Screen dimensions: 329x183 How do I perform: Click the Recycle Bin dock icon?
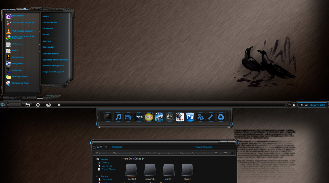[x=221, y=117]
